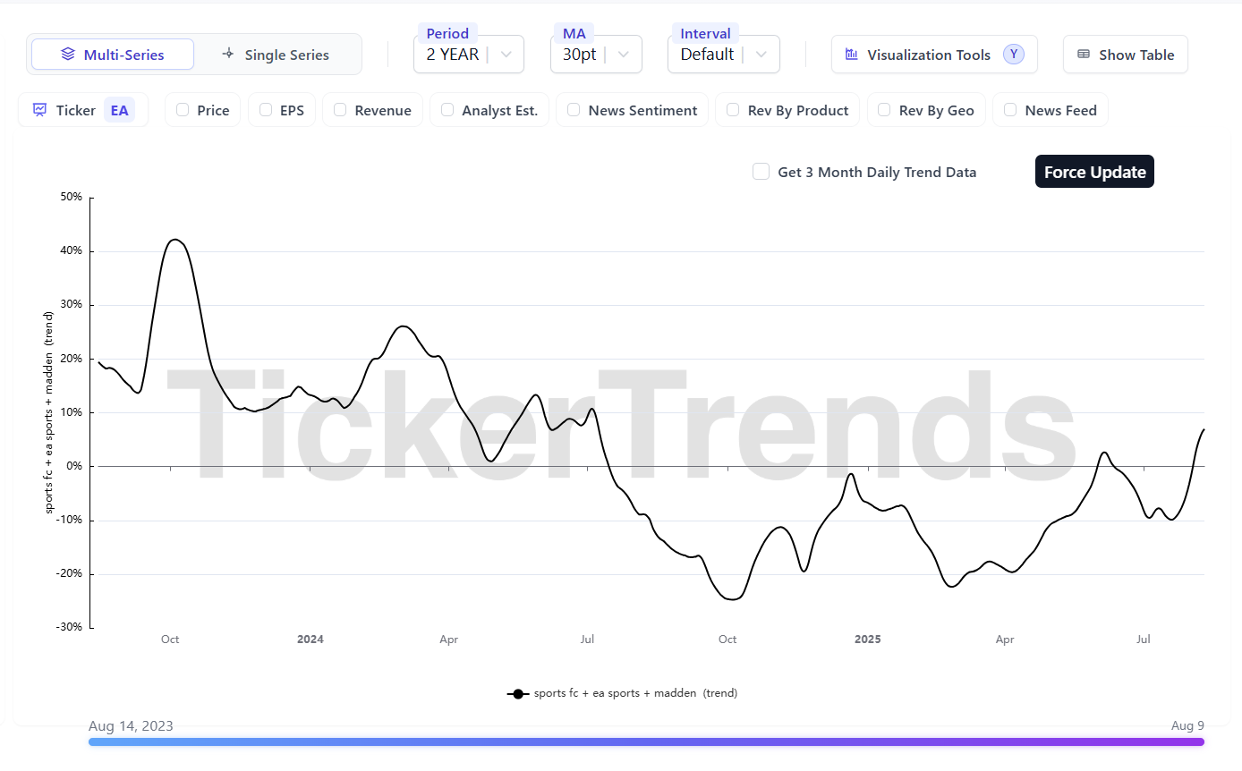Click the Aug 9 end date label
The image size is (1242, 771).
(1187, 725)
